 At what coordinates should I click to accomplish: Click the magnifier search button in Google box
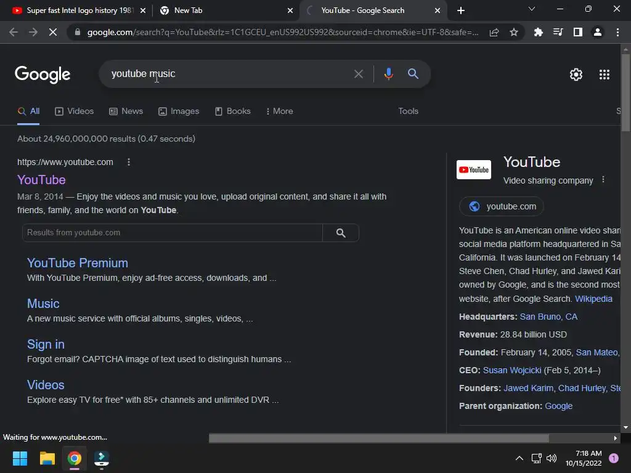pos(413,74)
